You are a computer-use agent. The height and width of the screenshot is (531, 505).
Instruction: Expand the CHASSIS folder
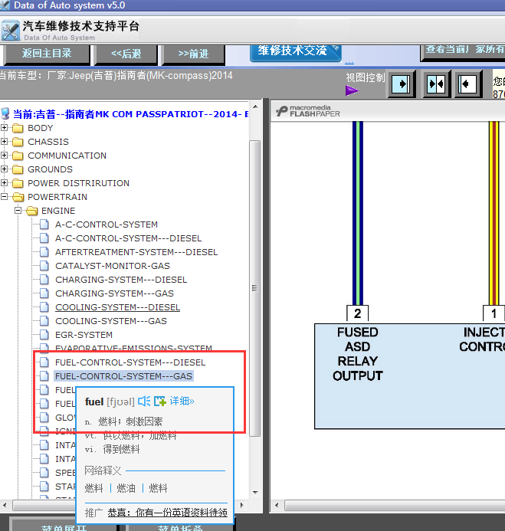click(x=4, y=141)
